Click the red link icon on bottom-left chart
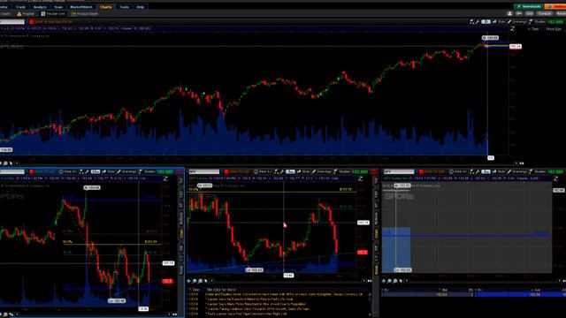566x318 pixels. pyautogui.click(x=32, y=171)
